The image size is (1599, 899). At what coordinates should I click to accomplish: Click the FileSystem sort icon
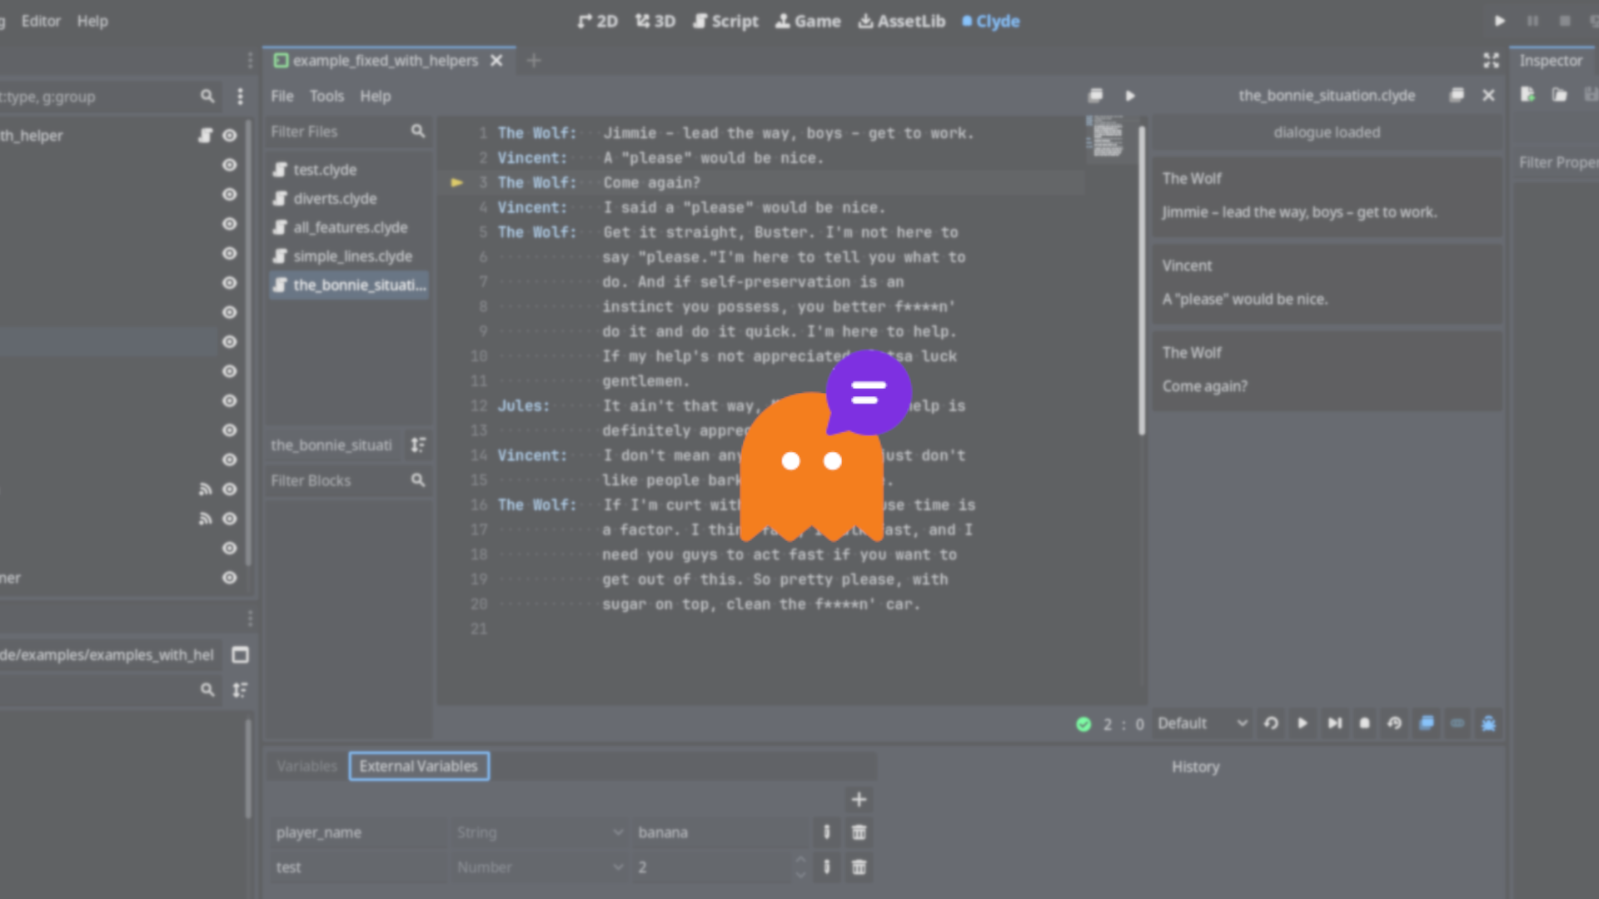click(240, 690)
